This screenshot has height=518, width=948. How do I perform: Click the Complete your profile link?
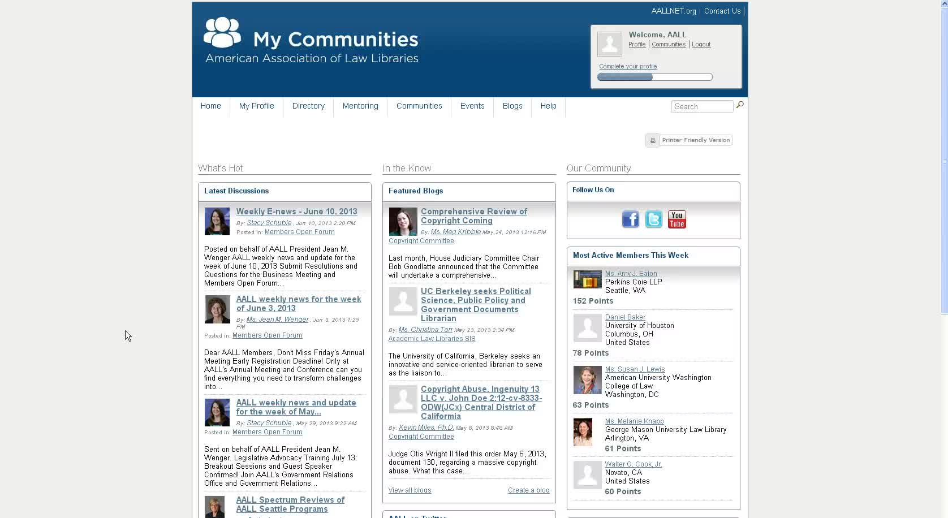(628, 66)
